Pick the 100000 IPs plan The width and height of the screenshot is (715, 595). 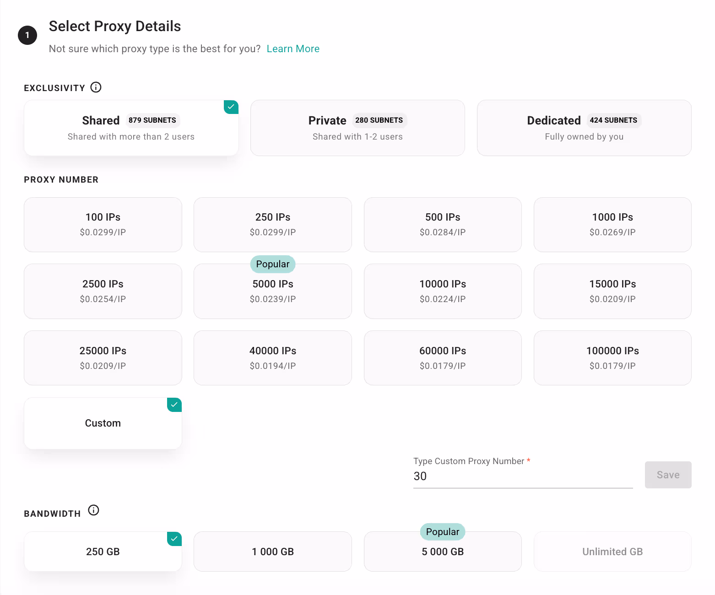(612, 358)
